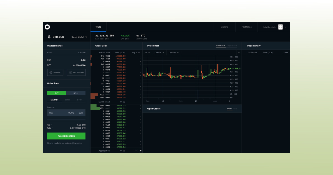Switch to the Depth Chart view
This screenshot has height=175, width=333.
click(x=232, y=46)
